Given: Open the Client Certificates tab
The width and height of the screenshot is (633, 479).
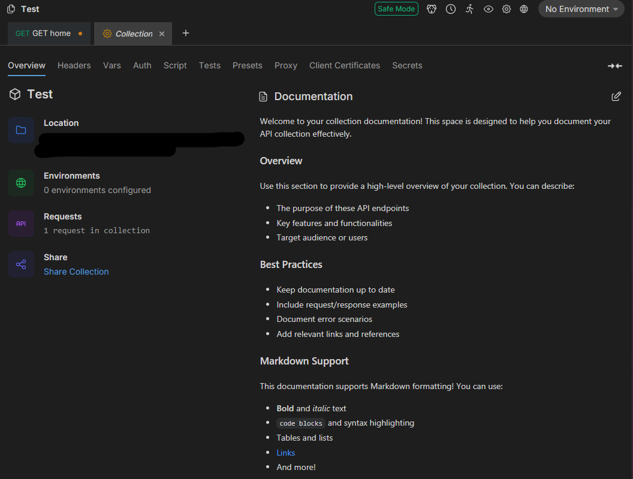Looking at the screenshot, I should (345, 65).
